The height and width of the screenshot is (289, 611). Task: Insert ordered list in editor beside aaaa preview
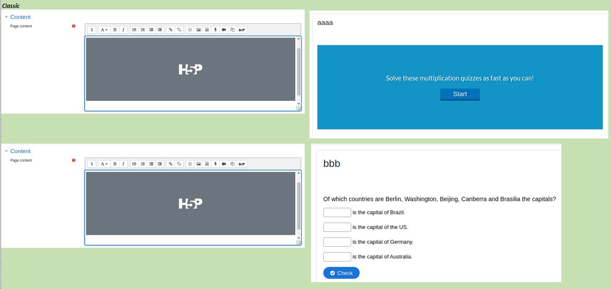coord(143,30)
